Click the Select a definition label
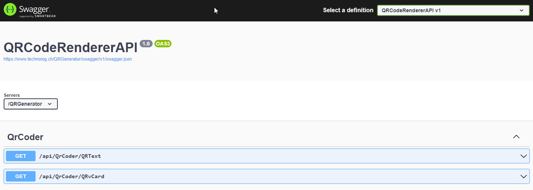533x190 pixels. [348, 10]
